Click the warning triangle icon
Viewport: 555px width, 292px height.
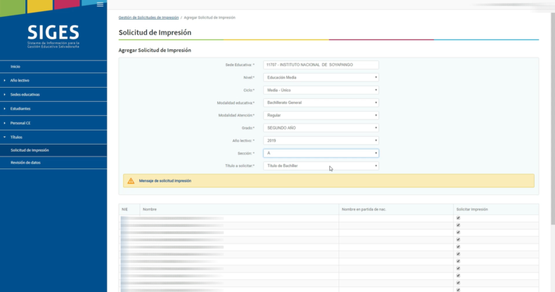click(131, 181)
